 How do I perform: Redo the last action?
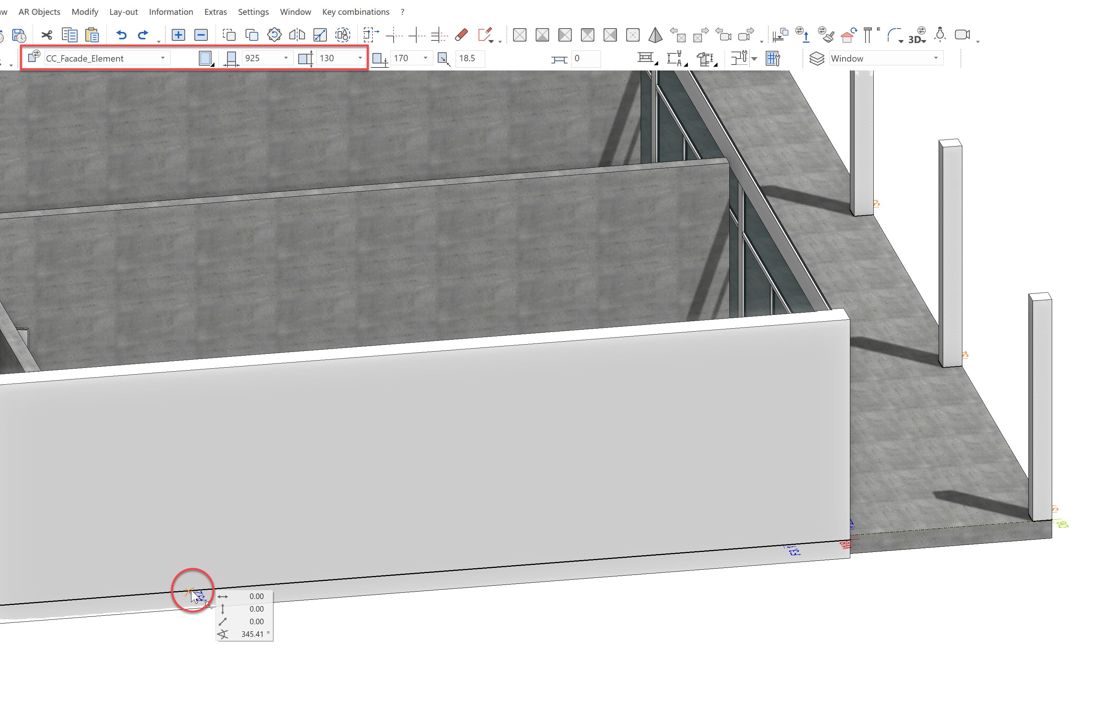coord(143,35)
